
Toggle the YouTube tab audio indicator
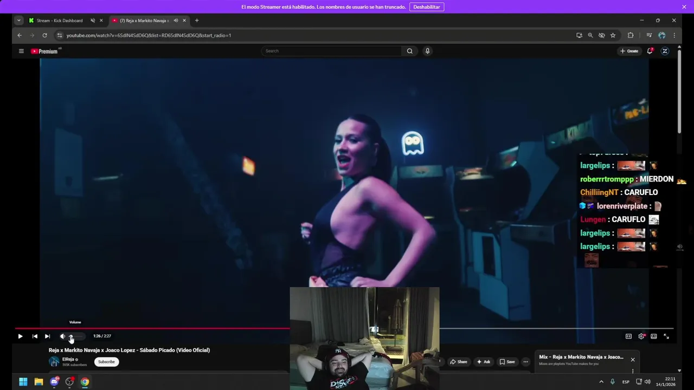click(176, 21)
